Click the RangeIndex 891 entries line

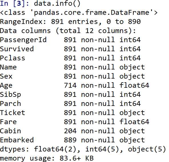point(70,22)
